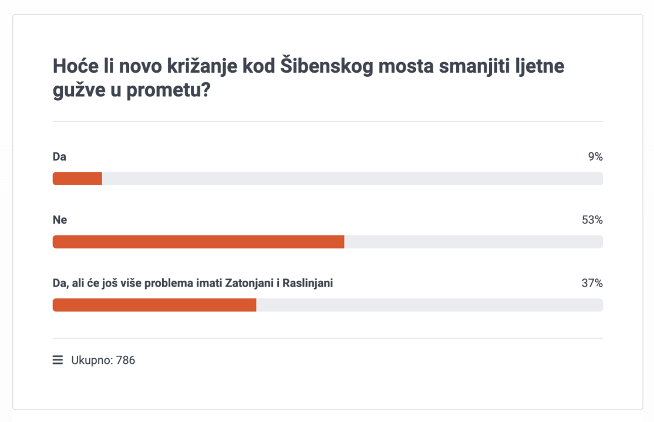Click the bar for the Zatonjani answer

[x=328, y=305]
